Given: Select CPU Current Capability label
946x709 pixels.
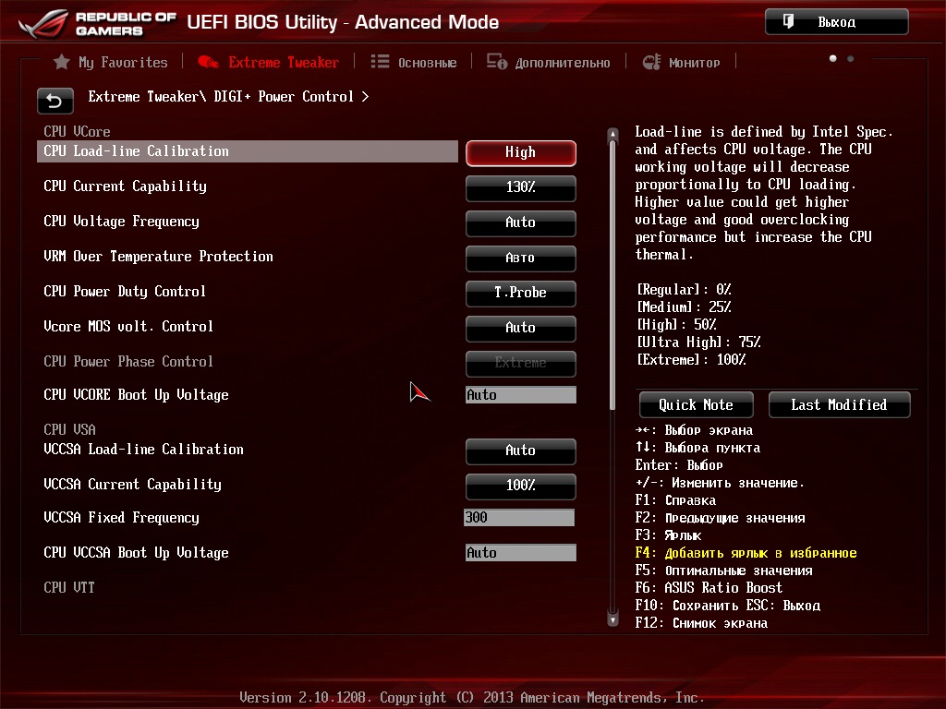Looking at the screenshot, I should click(126, 186).
